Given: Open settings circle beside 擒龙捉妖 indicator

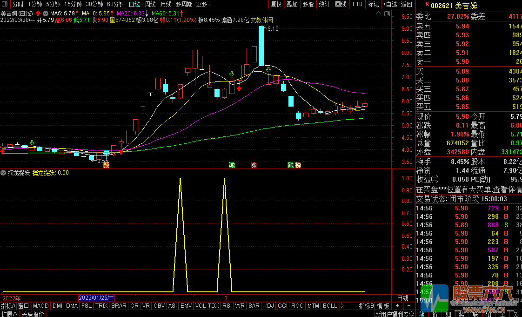Looking at the screenshot, I should (x=4, y=173).
